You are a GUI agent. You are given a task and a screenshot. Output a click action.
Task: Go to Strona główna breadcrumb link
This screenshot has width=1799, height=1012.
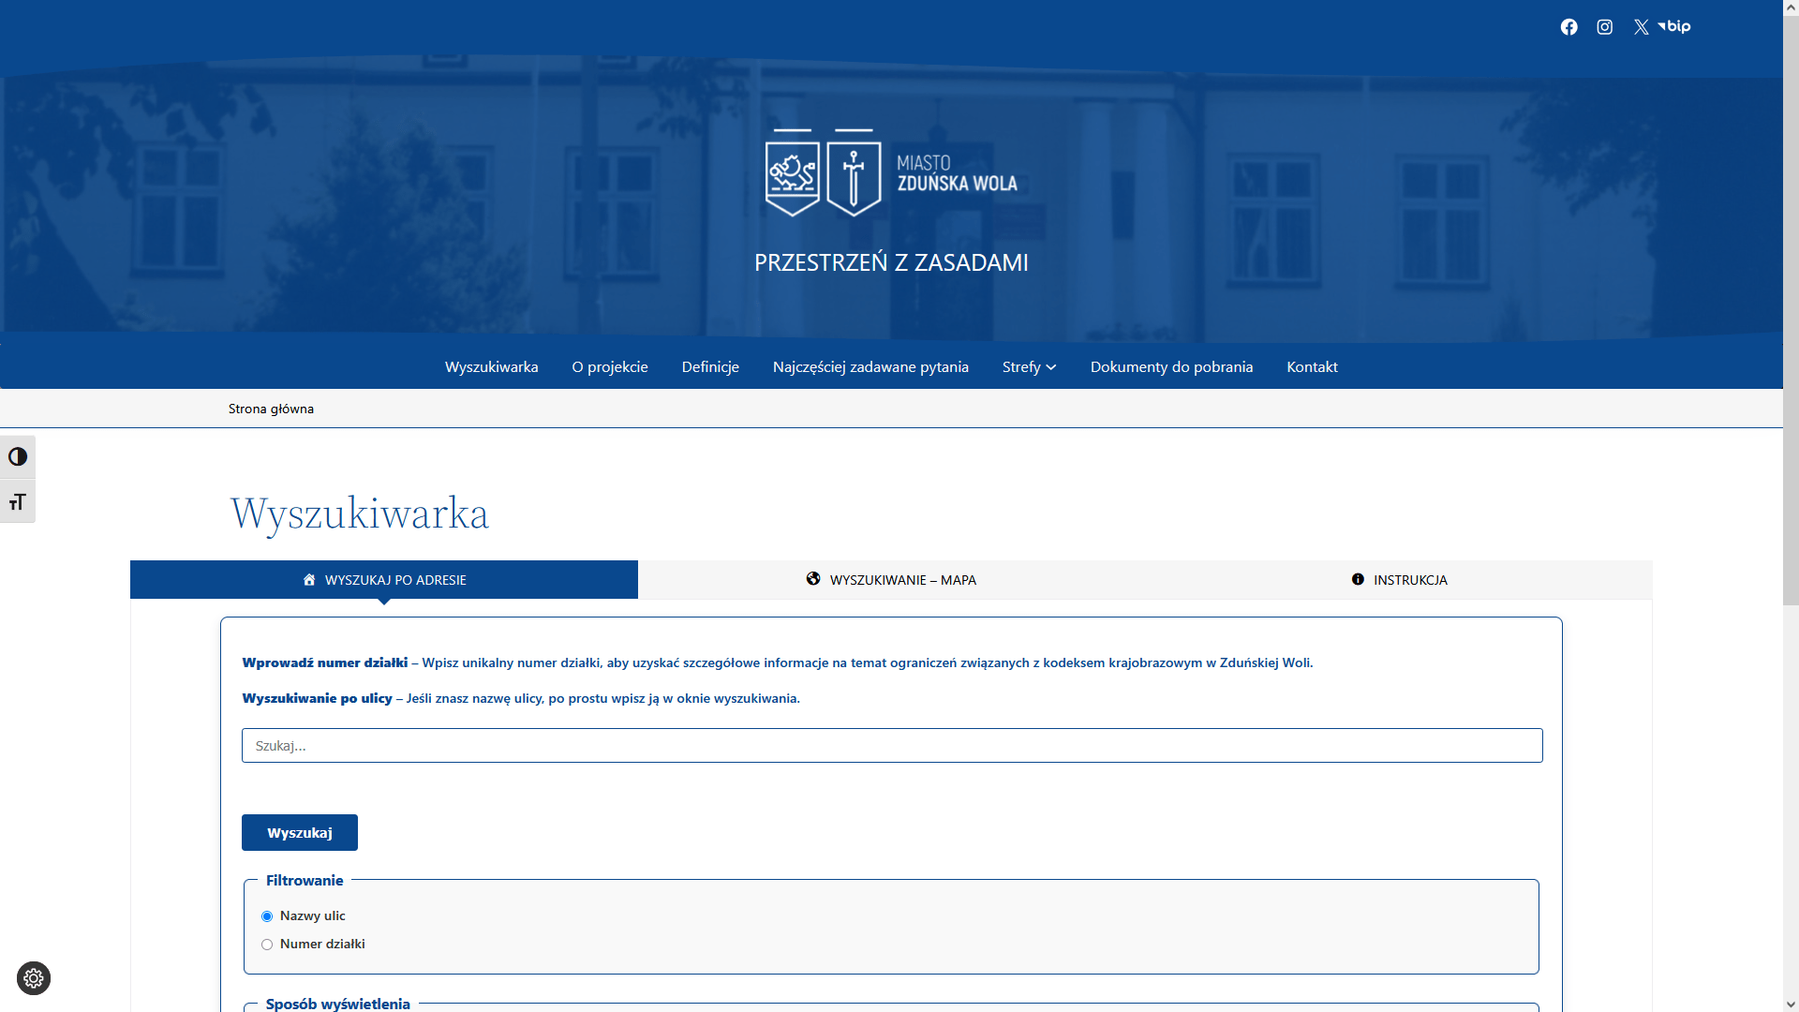271,409
